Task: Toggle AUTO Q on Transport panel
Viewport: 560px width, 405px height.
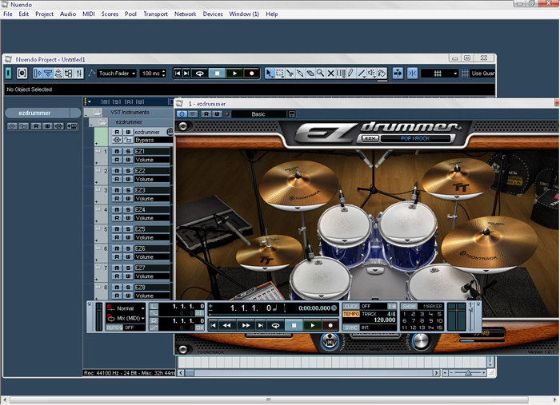Action: click(114, 328)
